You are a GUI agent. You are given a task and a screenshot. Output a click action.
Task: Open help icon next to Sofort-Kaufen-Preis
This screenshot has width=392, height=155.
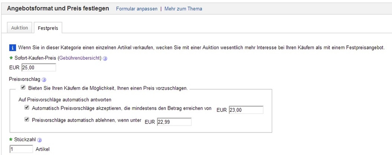pos(105,59)
